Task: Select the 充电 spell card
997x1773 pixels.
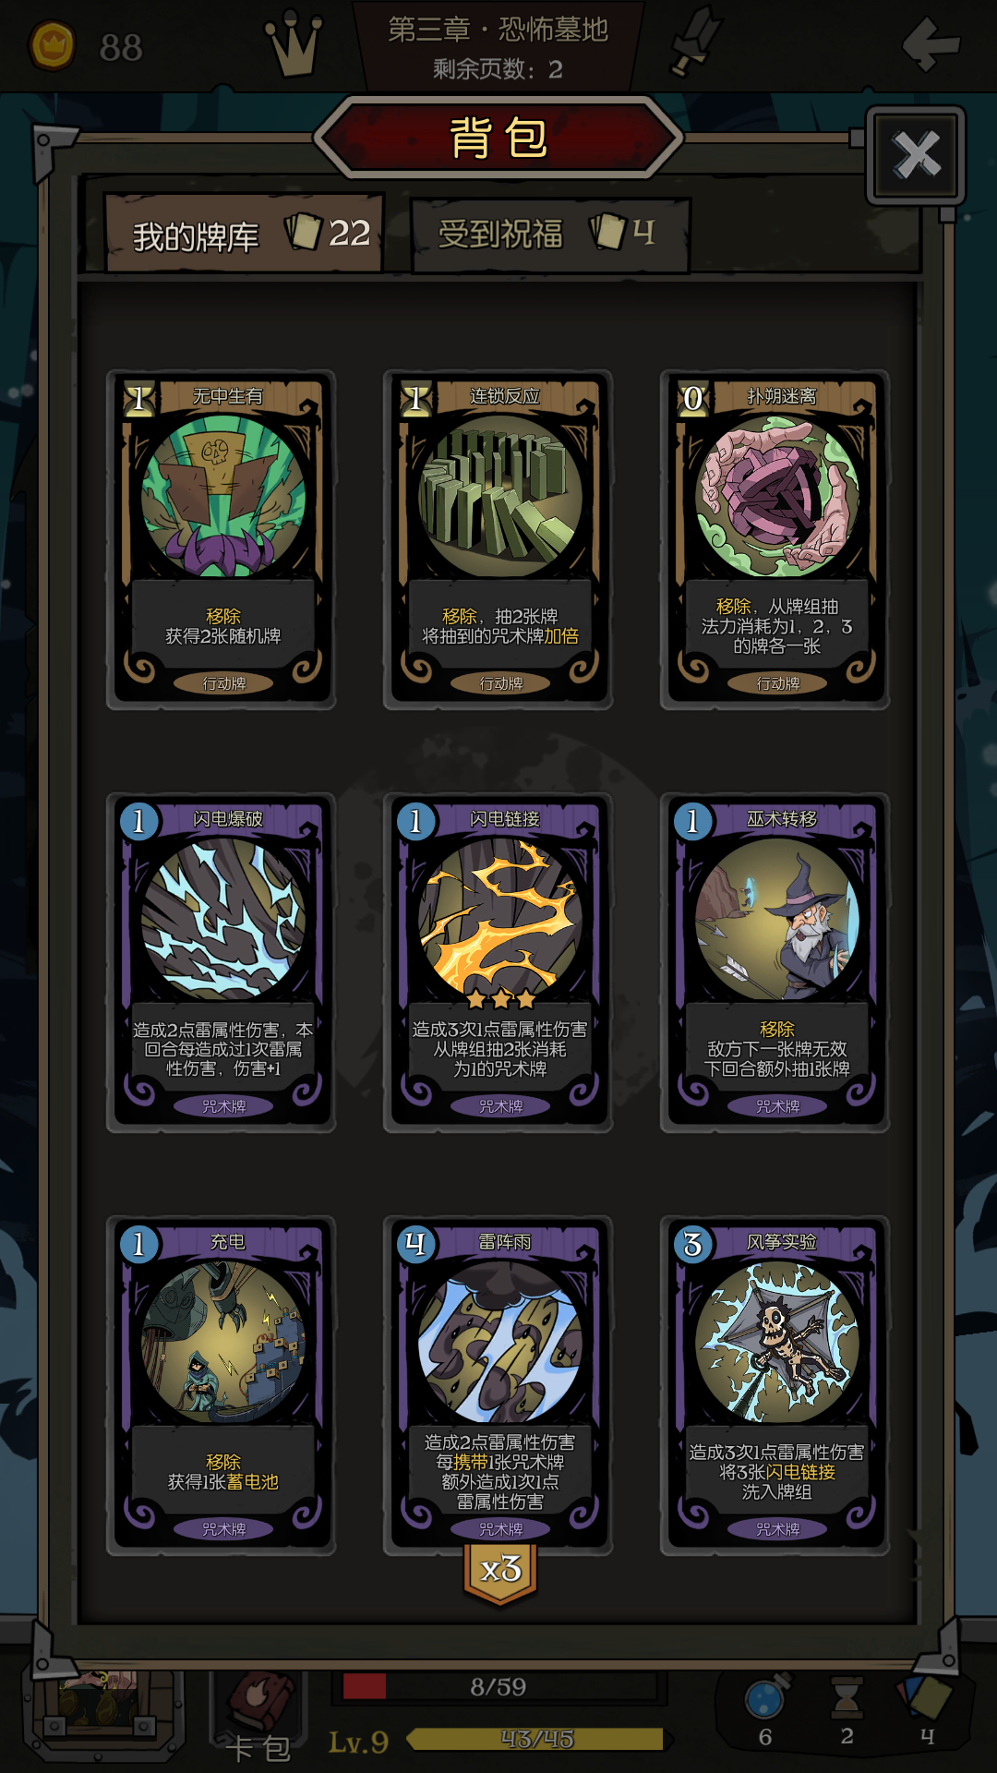Action: point(222,1385)
